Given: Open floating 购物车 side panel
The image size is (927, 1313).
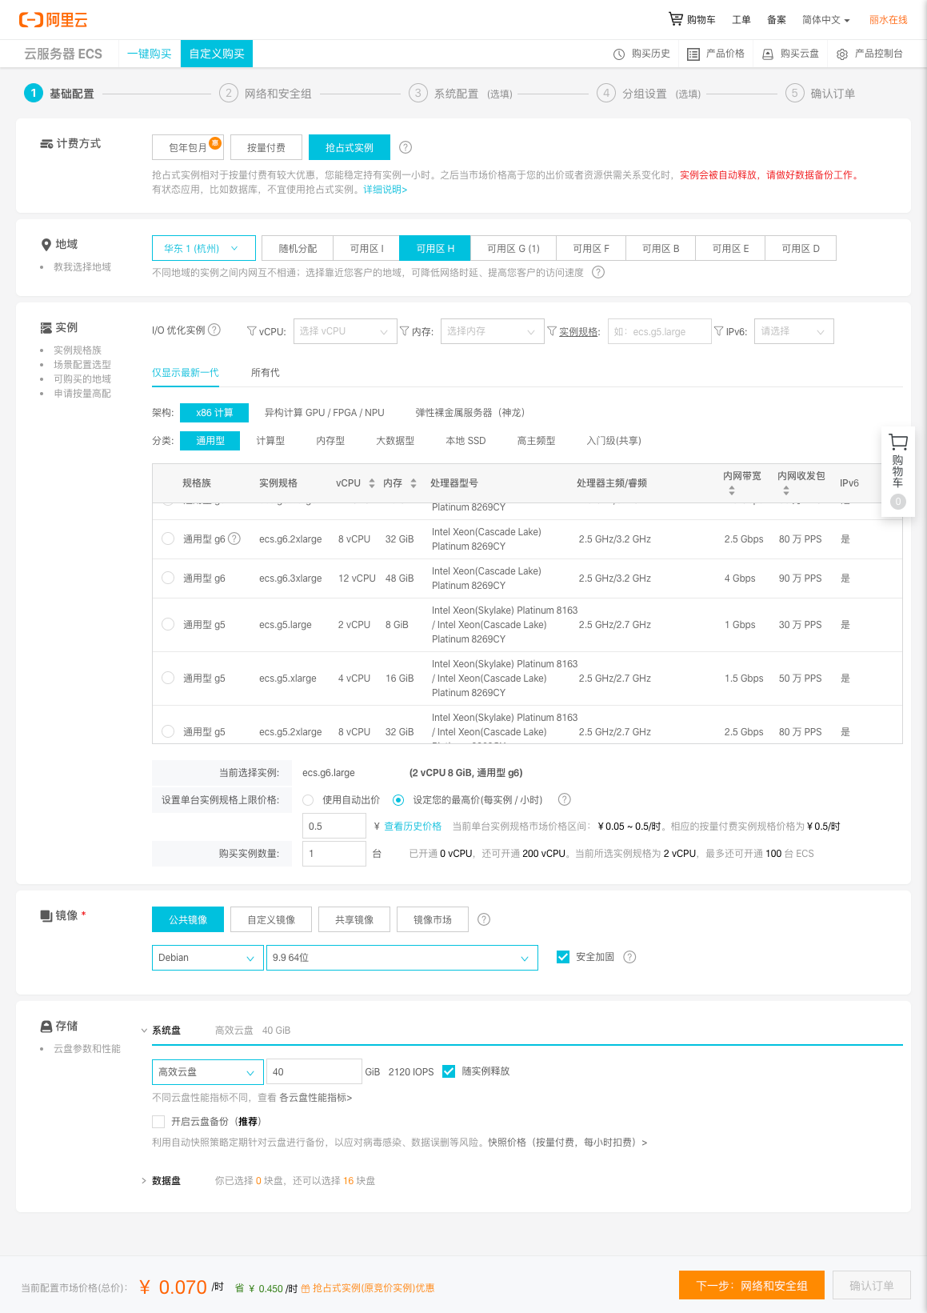Looking at the screenshot, I should tap(898, 472).
